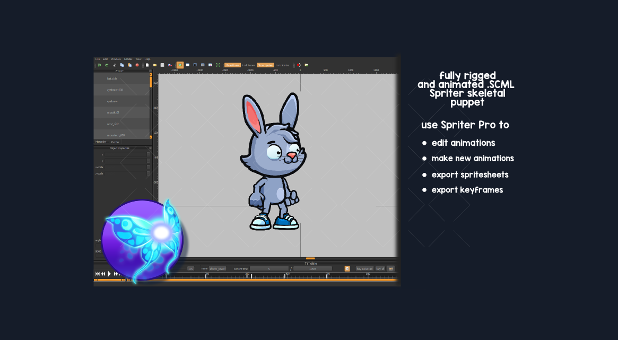Save the project with the floppy disk icon

[162, 65]
